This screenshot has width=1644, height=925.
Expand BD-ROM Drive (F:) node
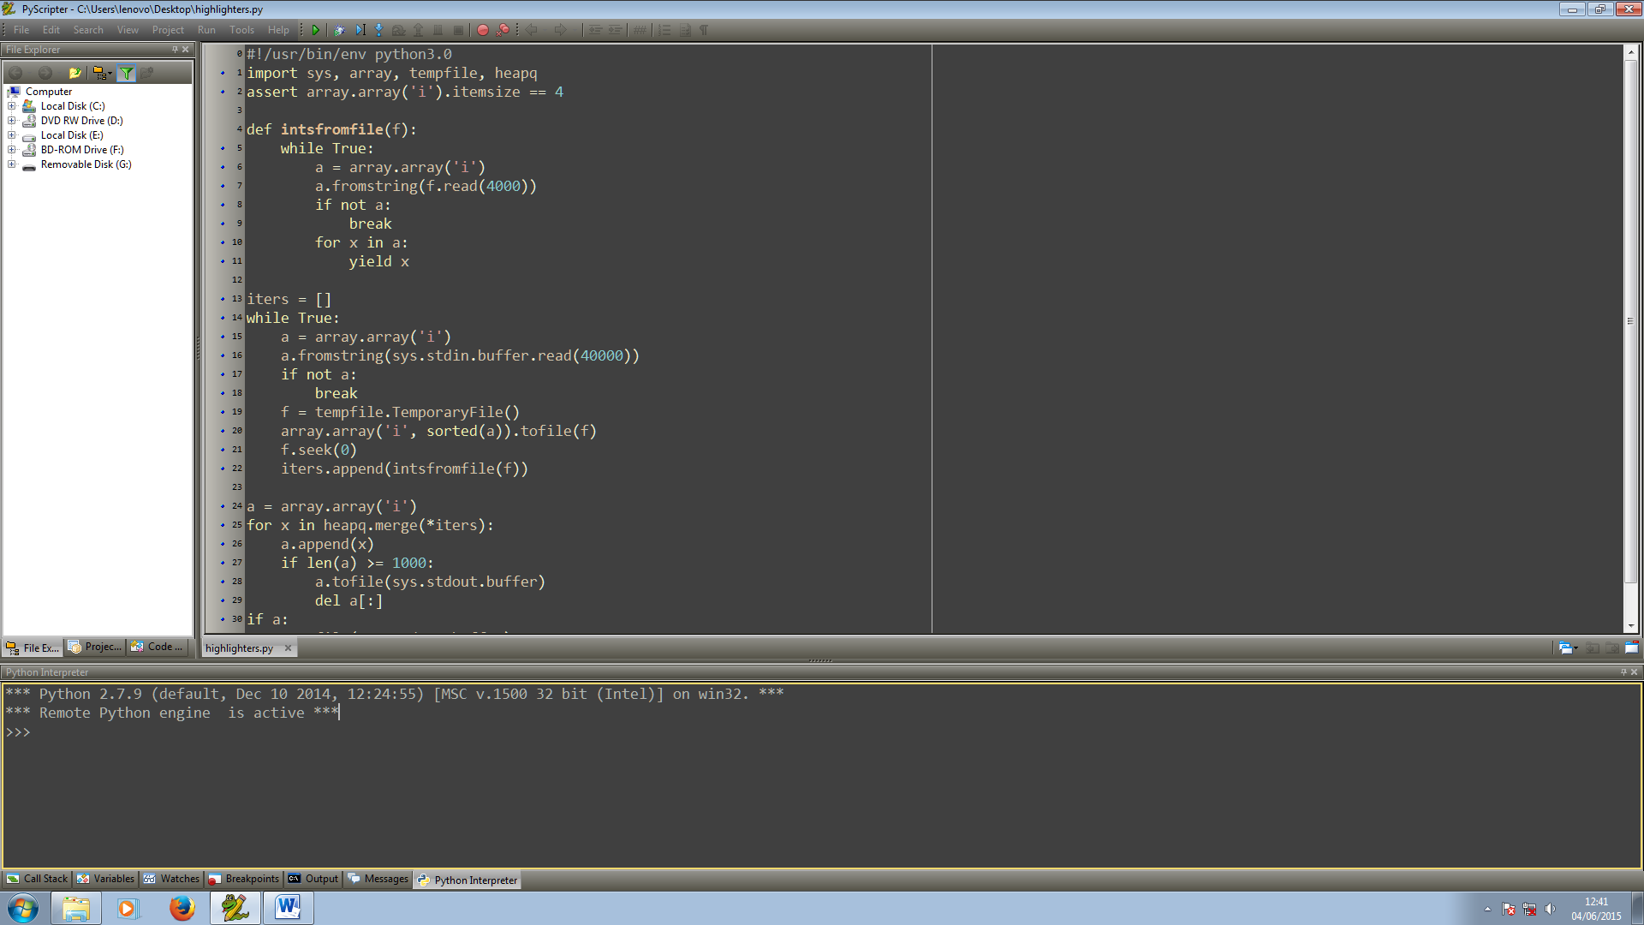pyautogui.click(x=12, y=150)
